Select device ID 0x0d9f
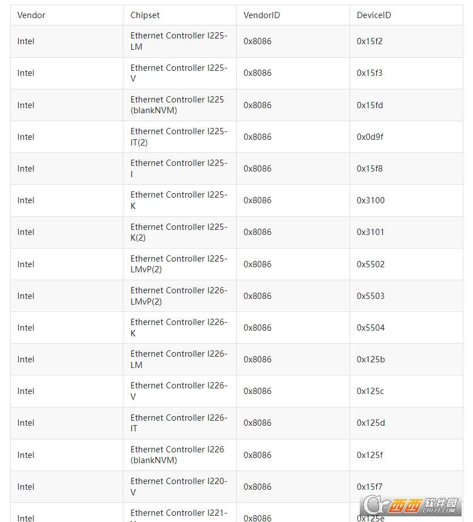Viewport: 473px width, 522px height. coord(370,137)
